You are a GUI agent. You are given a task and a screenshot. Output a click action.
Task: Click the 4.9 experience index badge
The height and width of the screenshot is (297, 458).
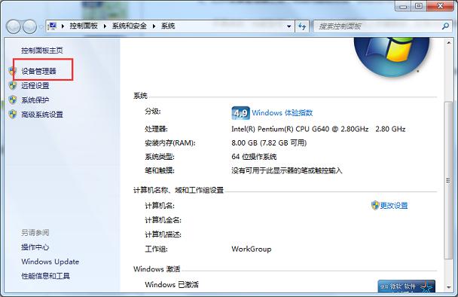tap(241, 113)
